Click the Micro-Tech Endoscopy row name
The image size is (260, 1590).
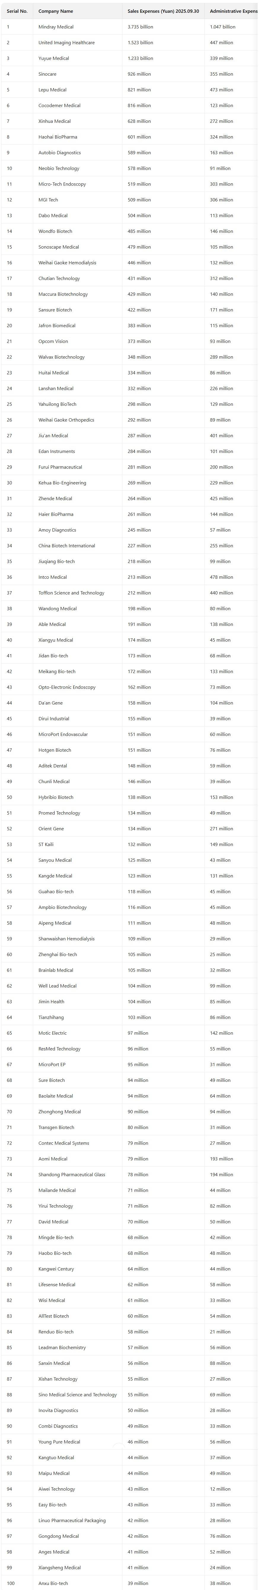pos(62,184)
